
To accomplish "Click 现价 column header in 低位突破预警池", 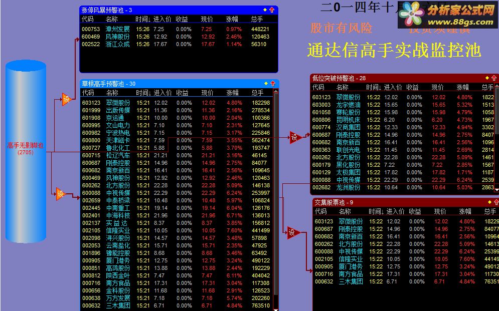I will coord(438,87).
